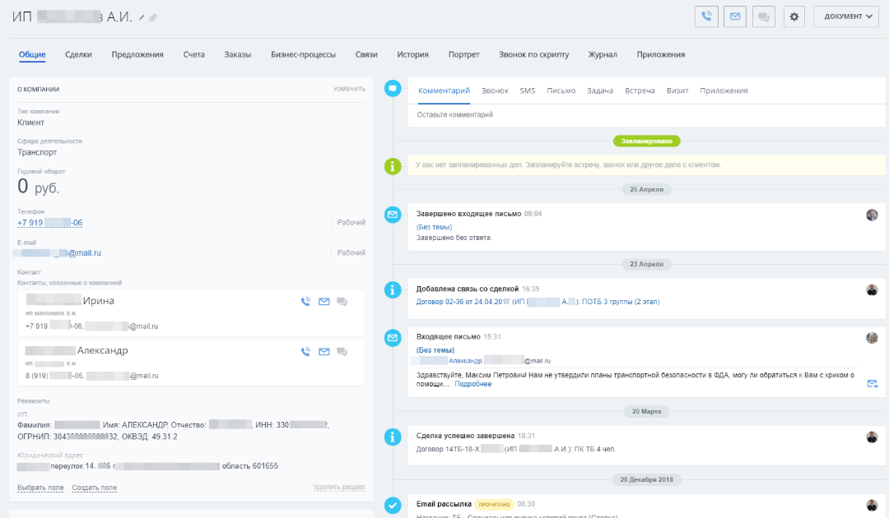Click reply icon on incoming letter entry
Image resolution: width=889 pixels, height=518 pixels.
tap(872, 383)
